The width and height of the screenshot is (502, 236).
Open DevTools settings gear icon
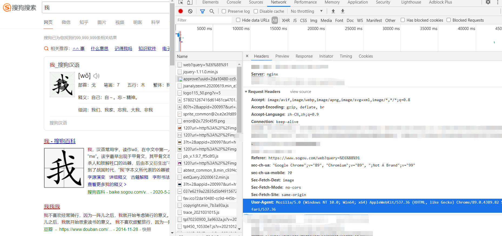pos(488,2)
